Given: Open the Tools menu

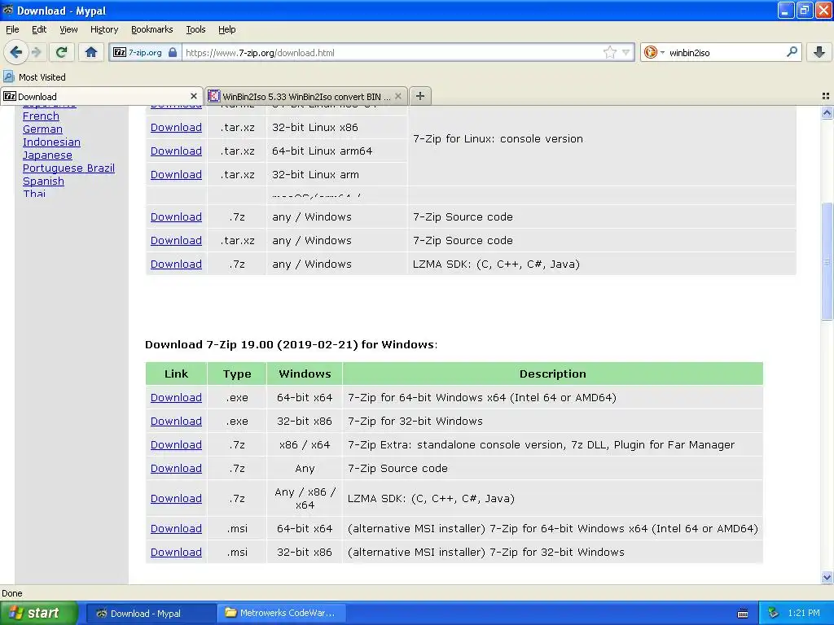Looking at the screenshot, I should [195, 29].
